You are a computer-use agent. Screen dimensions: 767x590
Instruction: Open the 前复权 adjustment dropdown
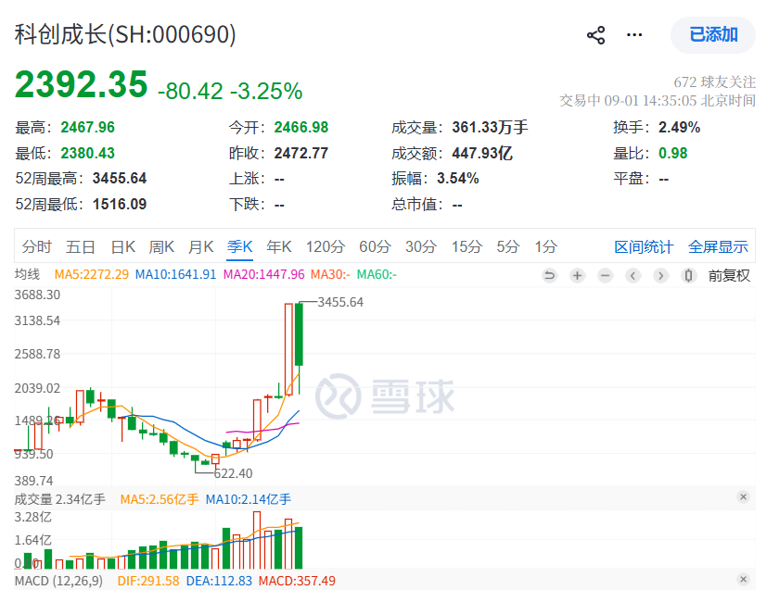729,276
